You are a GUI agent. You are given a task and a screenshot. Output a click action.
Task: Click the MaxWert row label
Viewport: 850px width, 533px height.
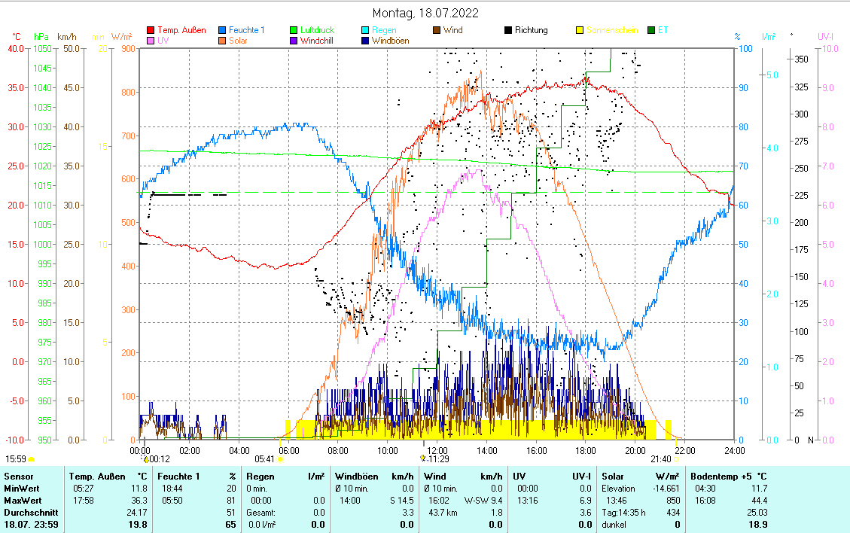tap(21, 501)
